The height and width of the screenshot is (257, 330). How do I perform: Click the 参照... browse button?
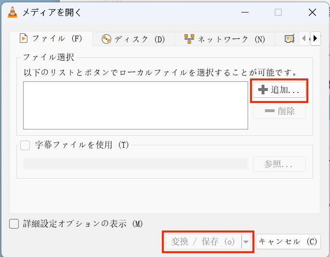(279, 164)
